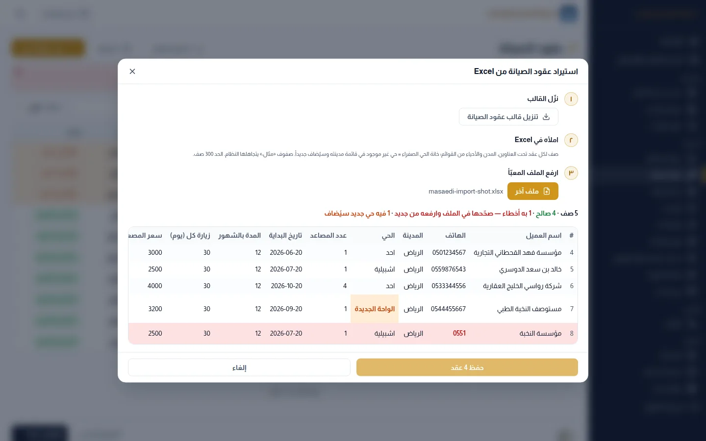Select client مؤسسة فهد القحطاني التجارية
Viewport: 706px width, 441px height.
tap(518, 253)
